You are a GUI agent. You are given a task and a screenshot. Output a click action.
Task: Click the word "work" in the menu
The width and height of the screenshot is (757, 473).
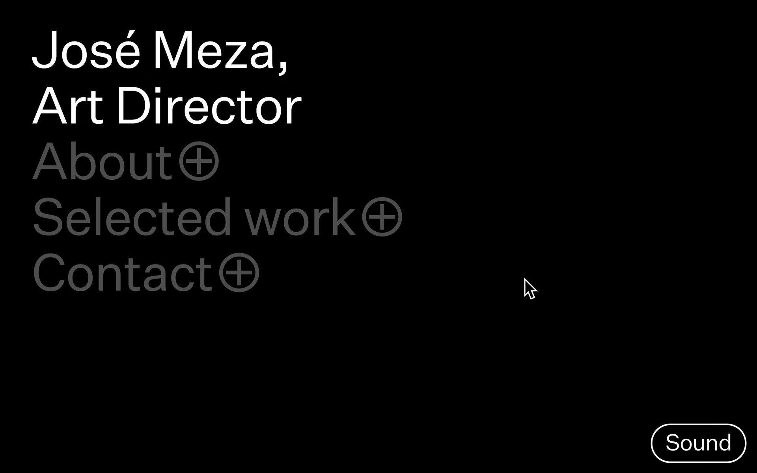(300, 217)
